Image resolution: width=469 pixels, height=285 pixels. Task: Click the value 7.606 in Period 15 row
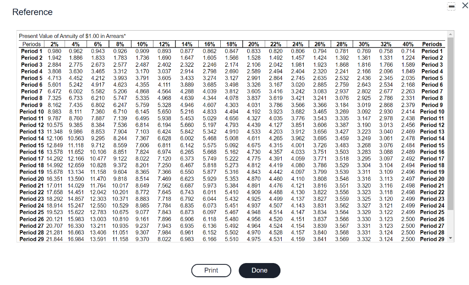coord(142,145)
